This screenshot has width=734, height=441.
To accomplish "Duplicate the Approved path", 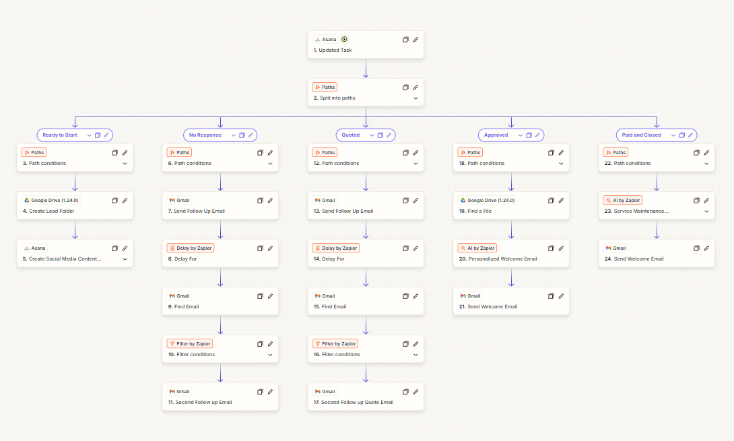I will pos(529,135).
